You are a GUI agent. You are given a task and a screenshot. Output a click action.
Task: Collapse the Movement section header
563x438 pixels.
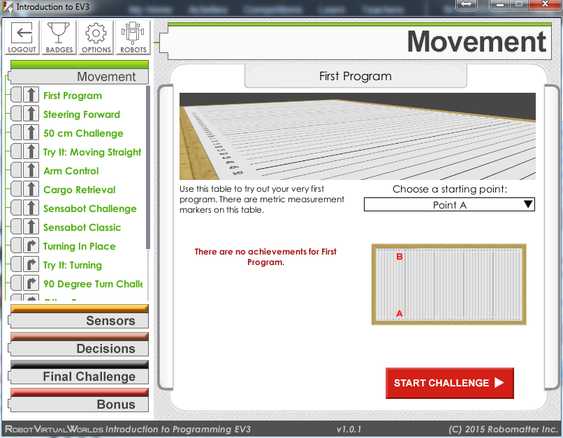[x=80, y=73]
